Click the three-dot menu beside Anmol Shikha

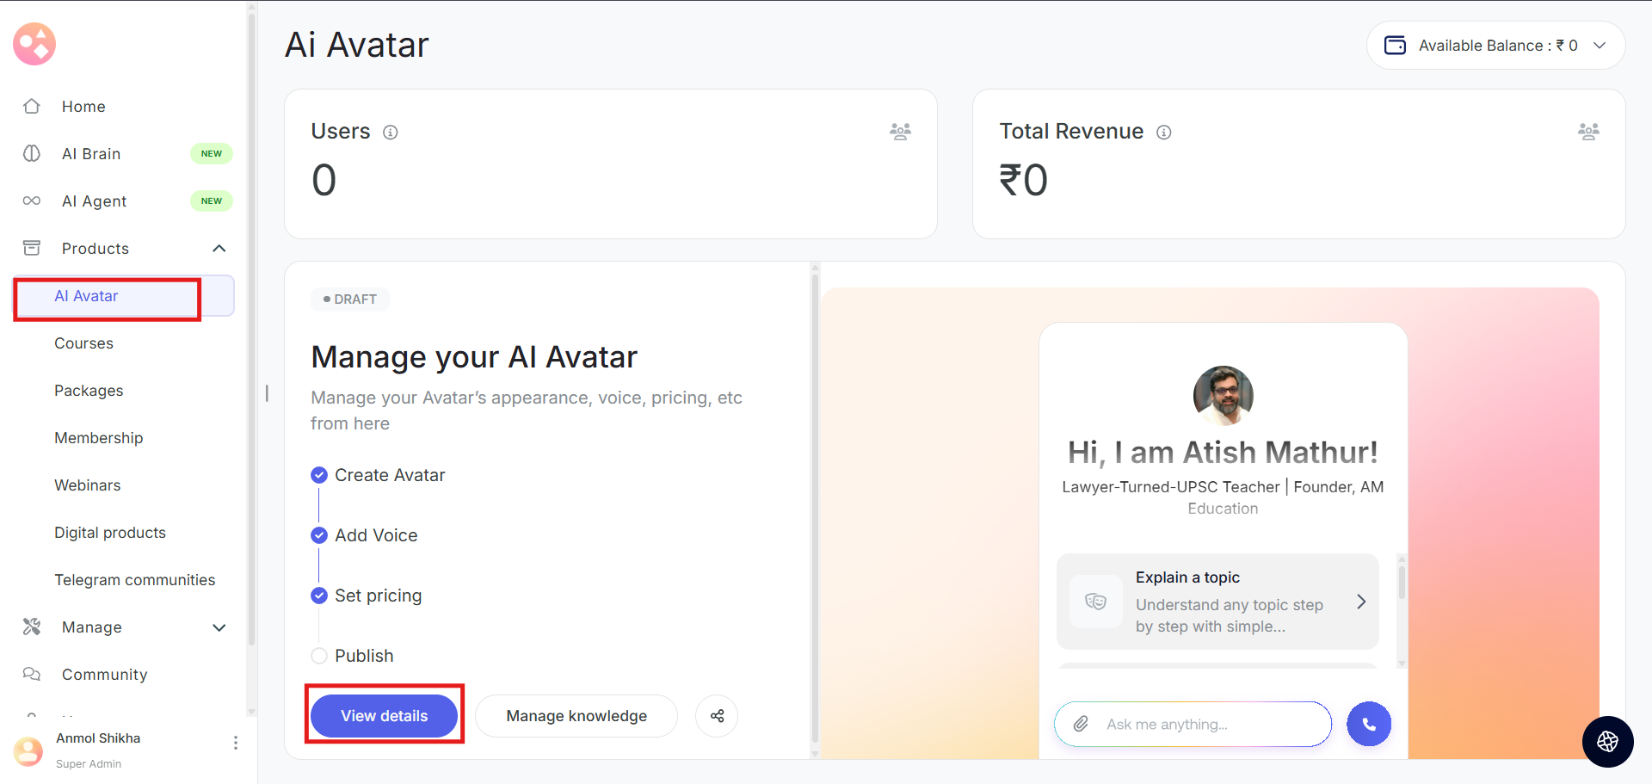tap(236, 743)
